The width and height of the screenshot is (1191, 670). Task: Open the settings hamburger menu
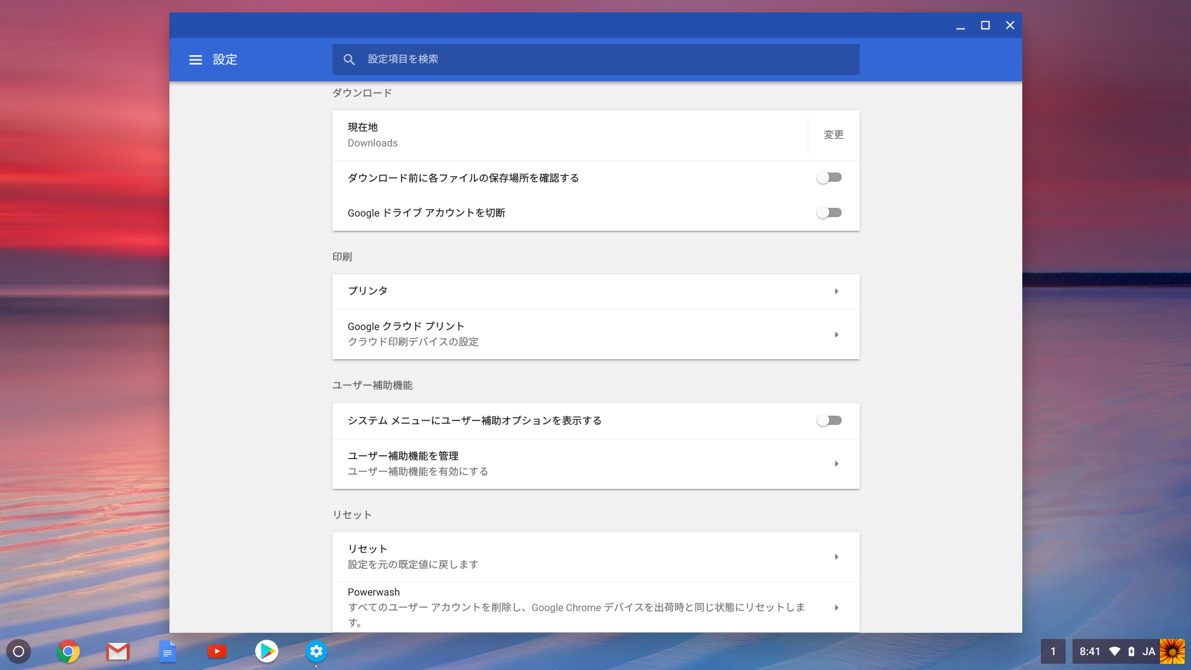(195, 60)
